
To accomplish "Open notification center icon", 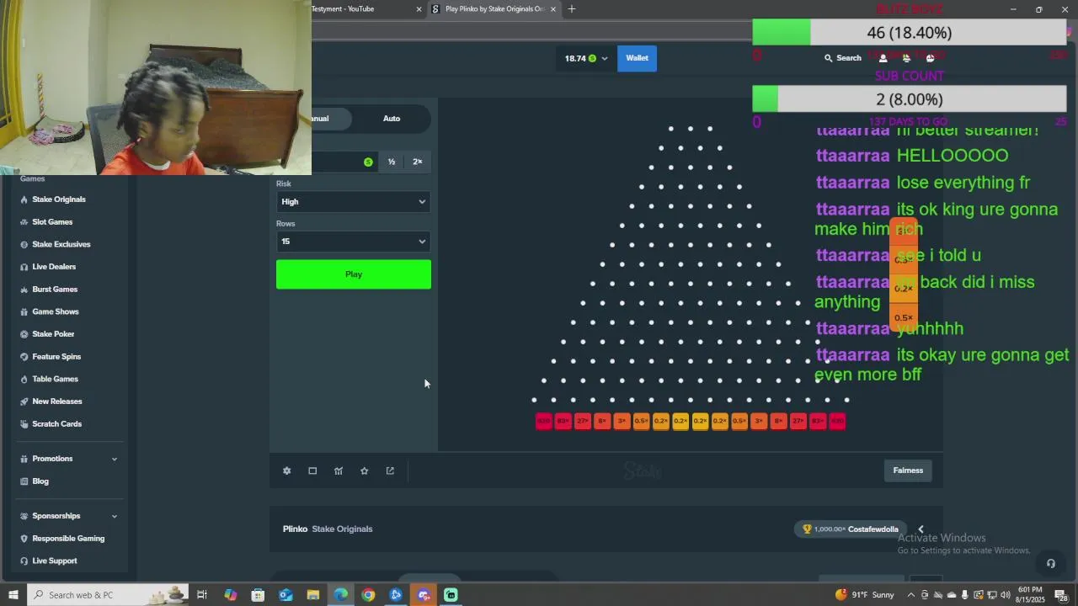I will pos(1061,595).
